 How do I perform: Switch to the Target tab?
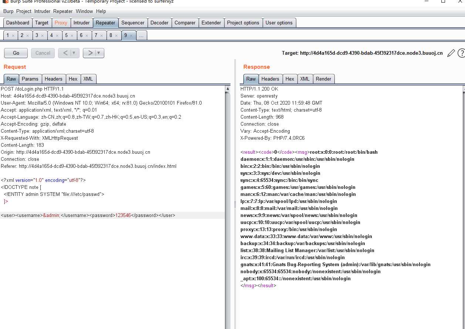tap(42, 23)
